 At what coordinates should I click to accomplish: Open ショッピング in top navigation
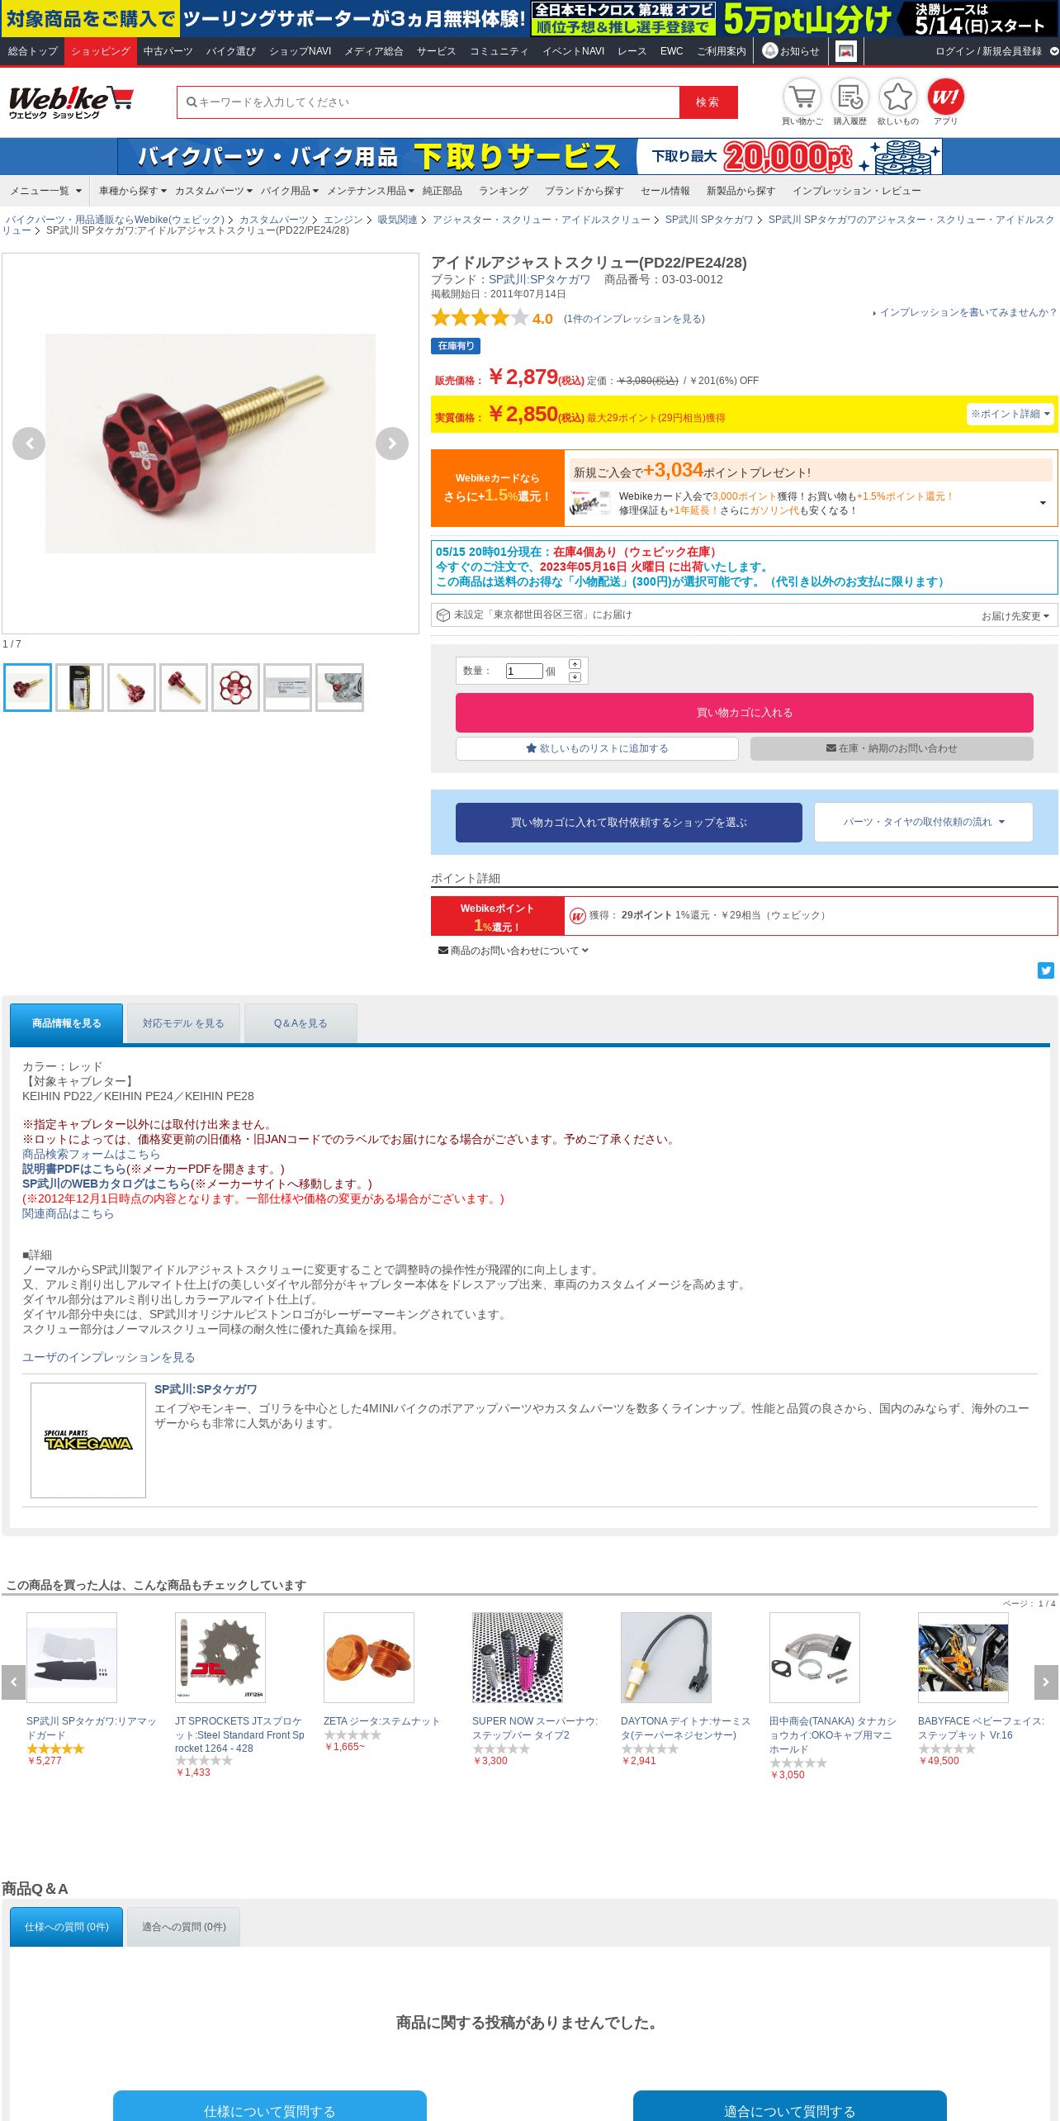[100, 51]
